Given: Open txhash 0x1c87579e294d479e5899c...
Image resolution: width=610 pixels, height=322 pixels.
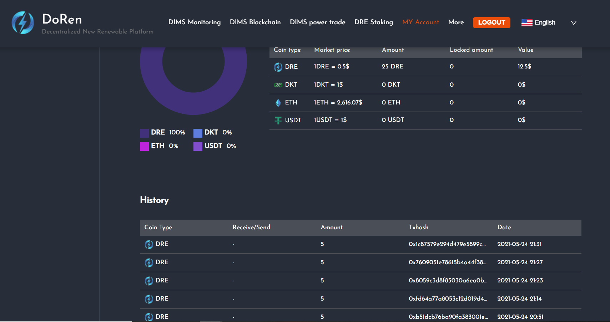Looking at the screenshot, I should (447, 244).
